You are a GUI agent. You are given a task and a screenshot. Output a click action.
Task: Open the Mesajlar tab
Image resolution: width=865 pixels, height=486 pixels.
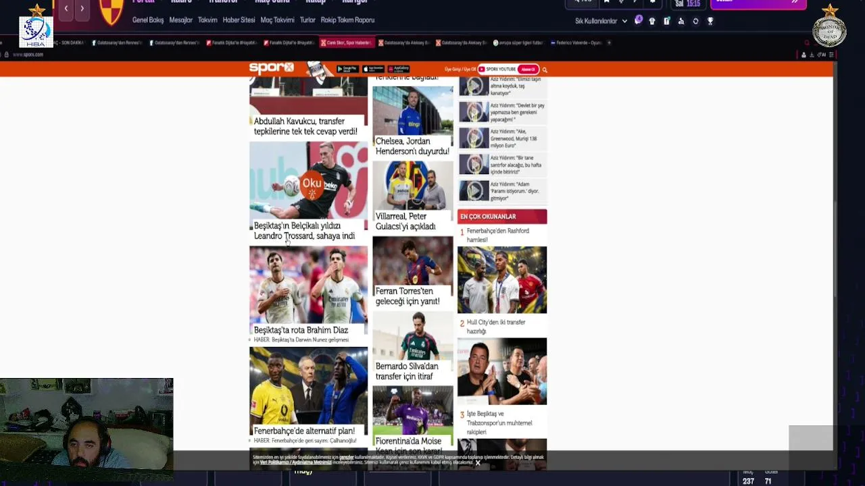[x=181, y=20]
